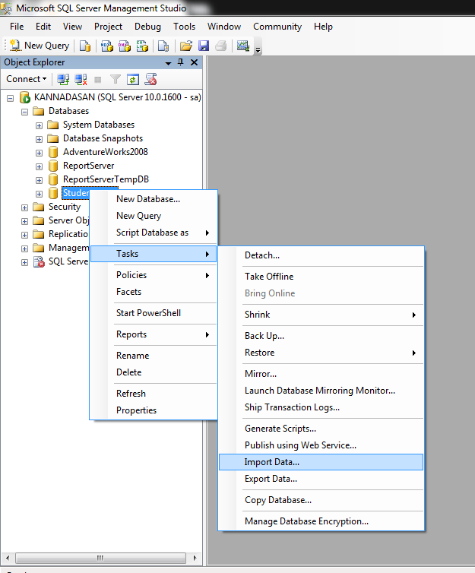475x573 pixels.
Task: Open the Project menu
Action: pos(108,27)
